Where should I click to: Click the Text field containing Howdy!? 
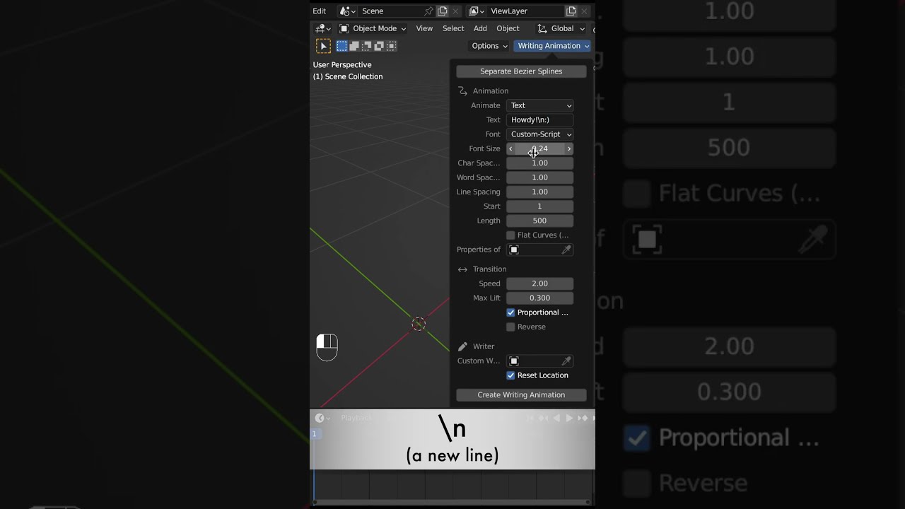click(x=539, y=120)
